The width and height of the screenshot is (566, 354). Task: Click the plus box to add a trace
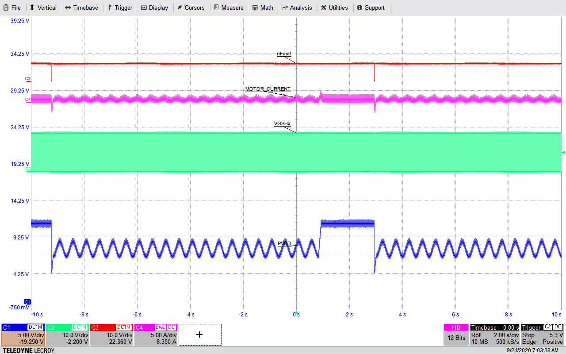199,335
